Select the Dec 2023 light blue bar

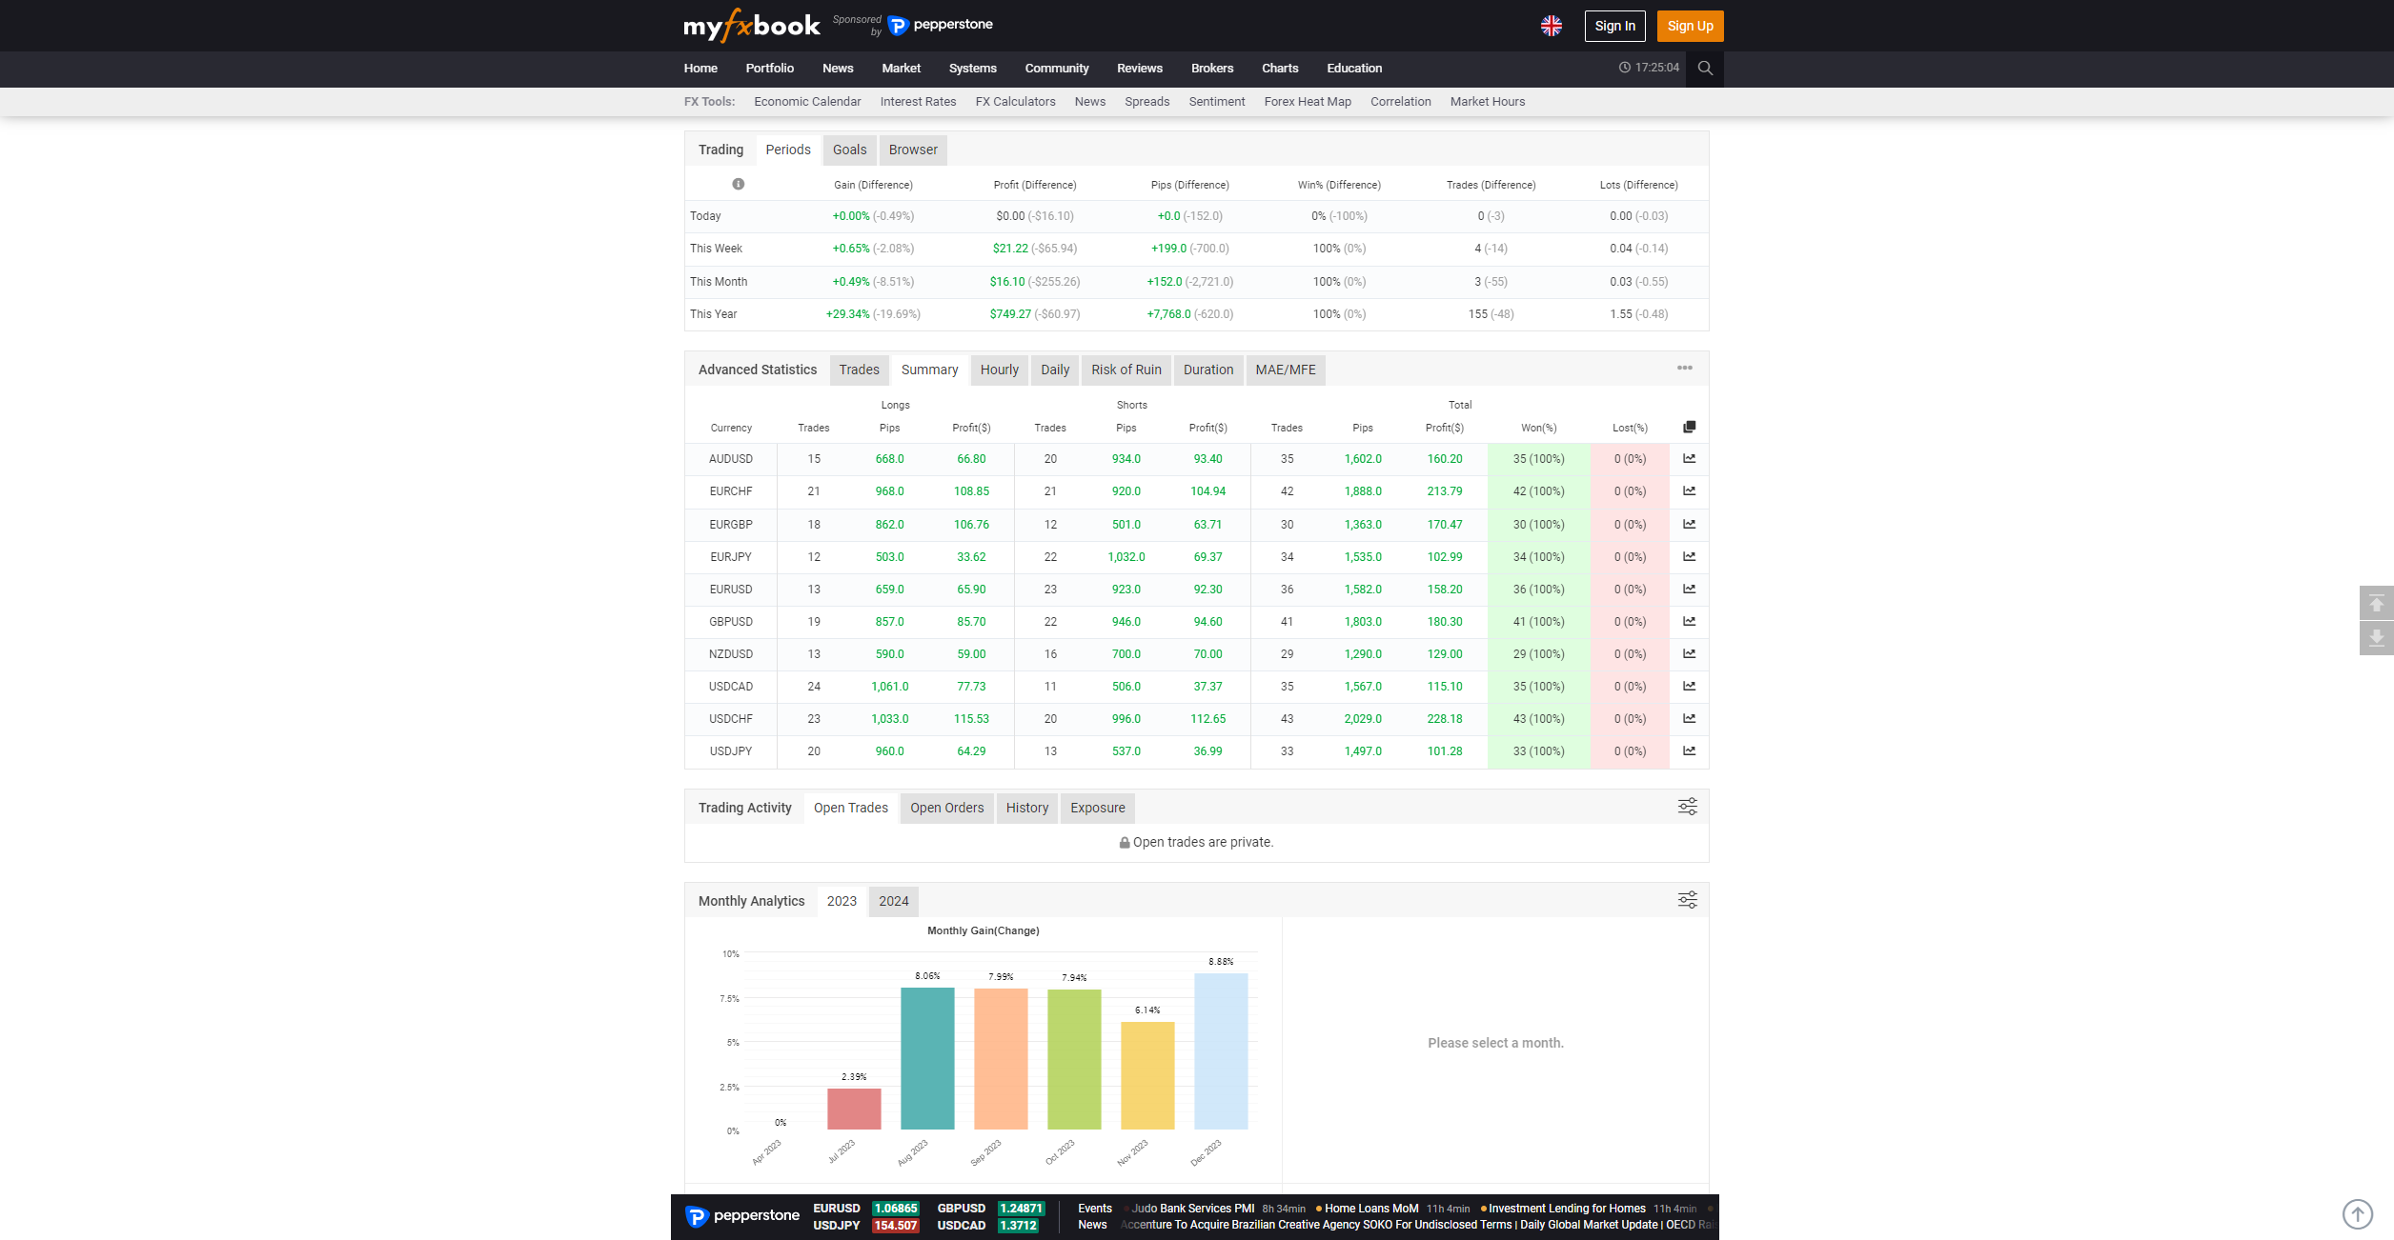[x=1221, y=1051]
